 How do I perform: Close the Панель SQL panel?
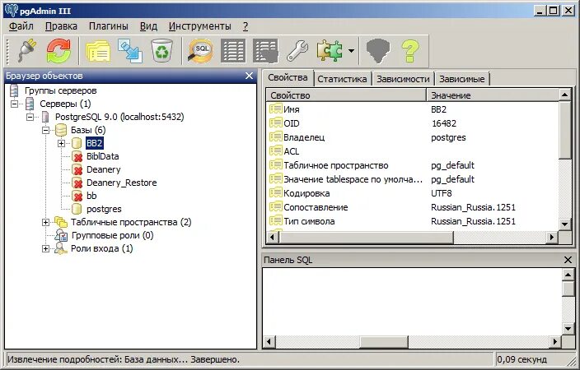click(568, 260)
